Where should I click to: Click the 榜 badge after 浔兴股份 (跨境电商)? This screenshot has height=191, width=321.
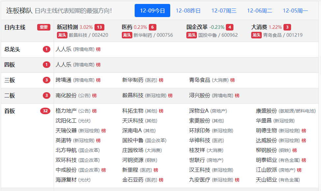pos(237,95)
